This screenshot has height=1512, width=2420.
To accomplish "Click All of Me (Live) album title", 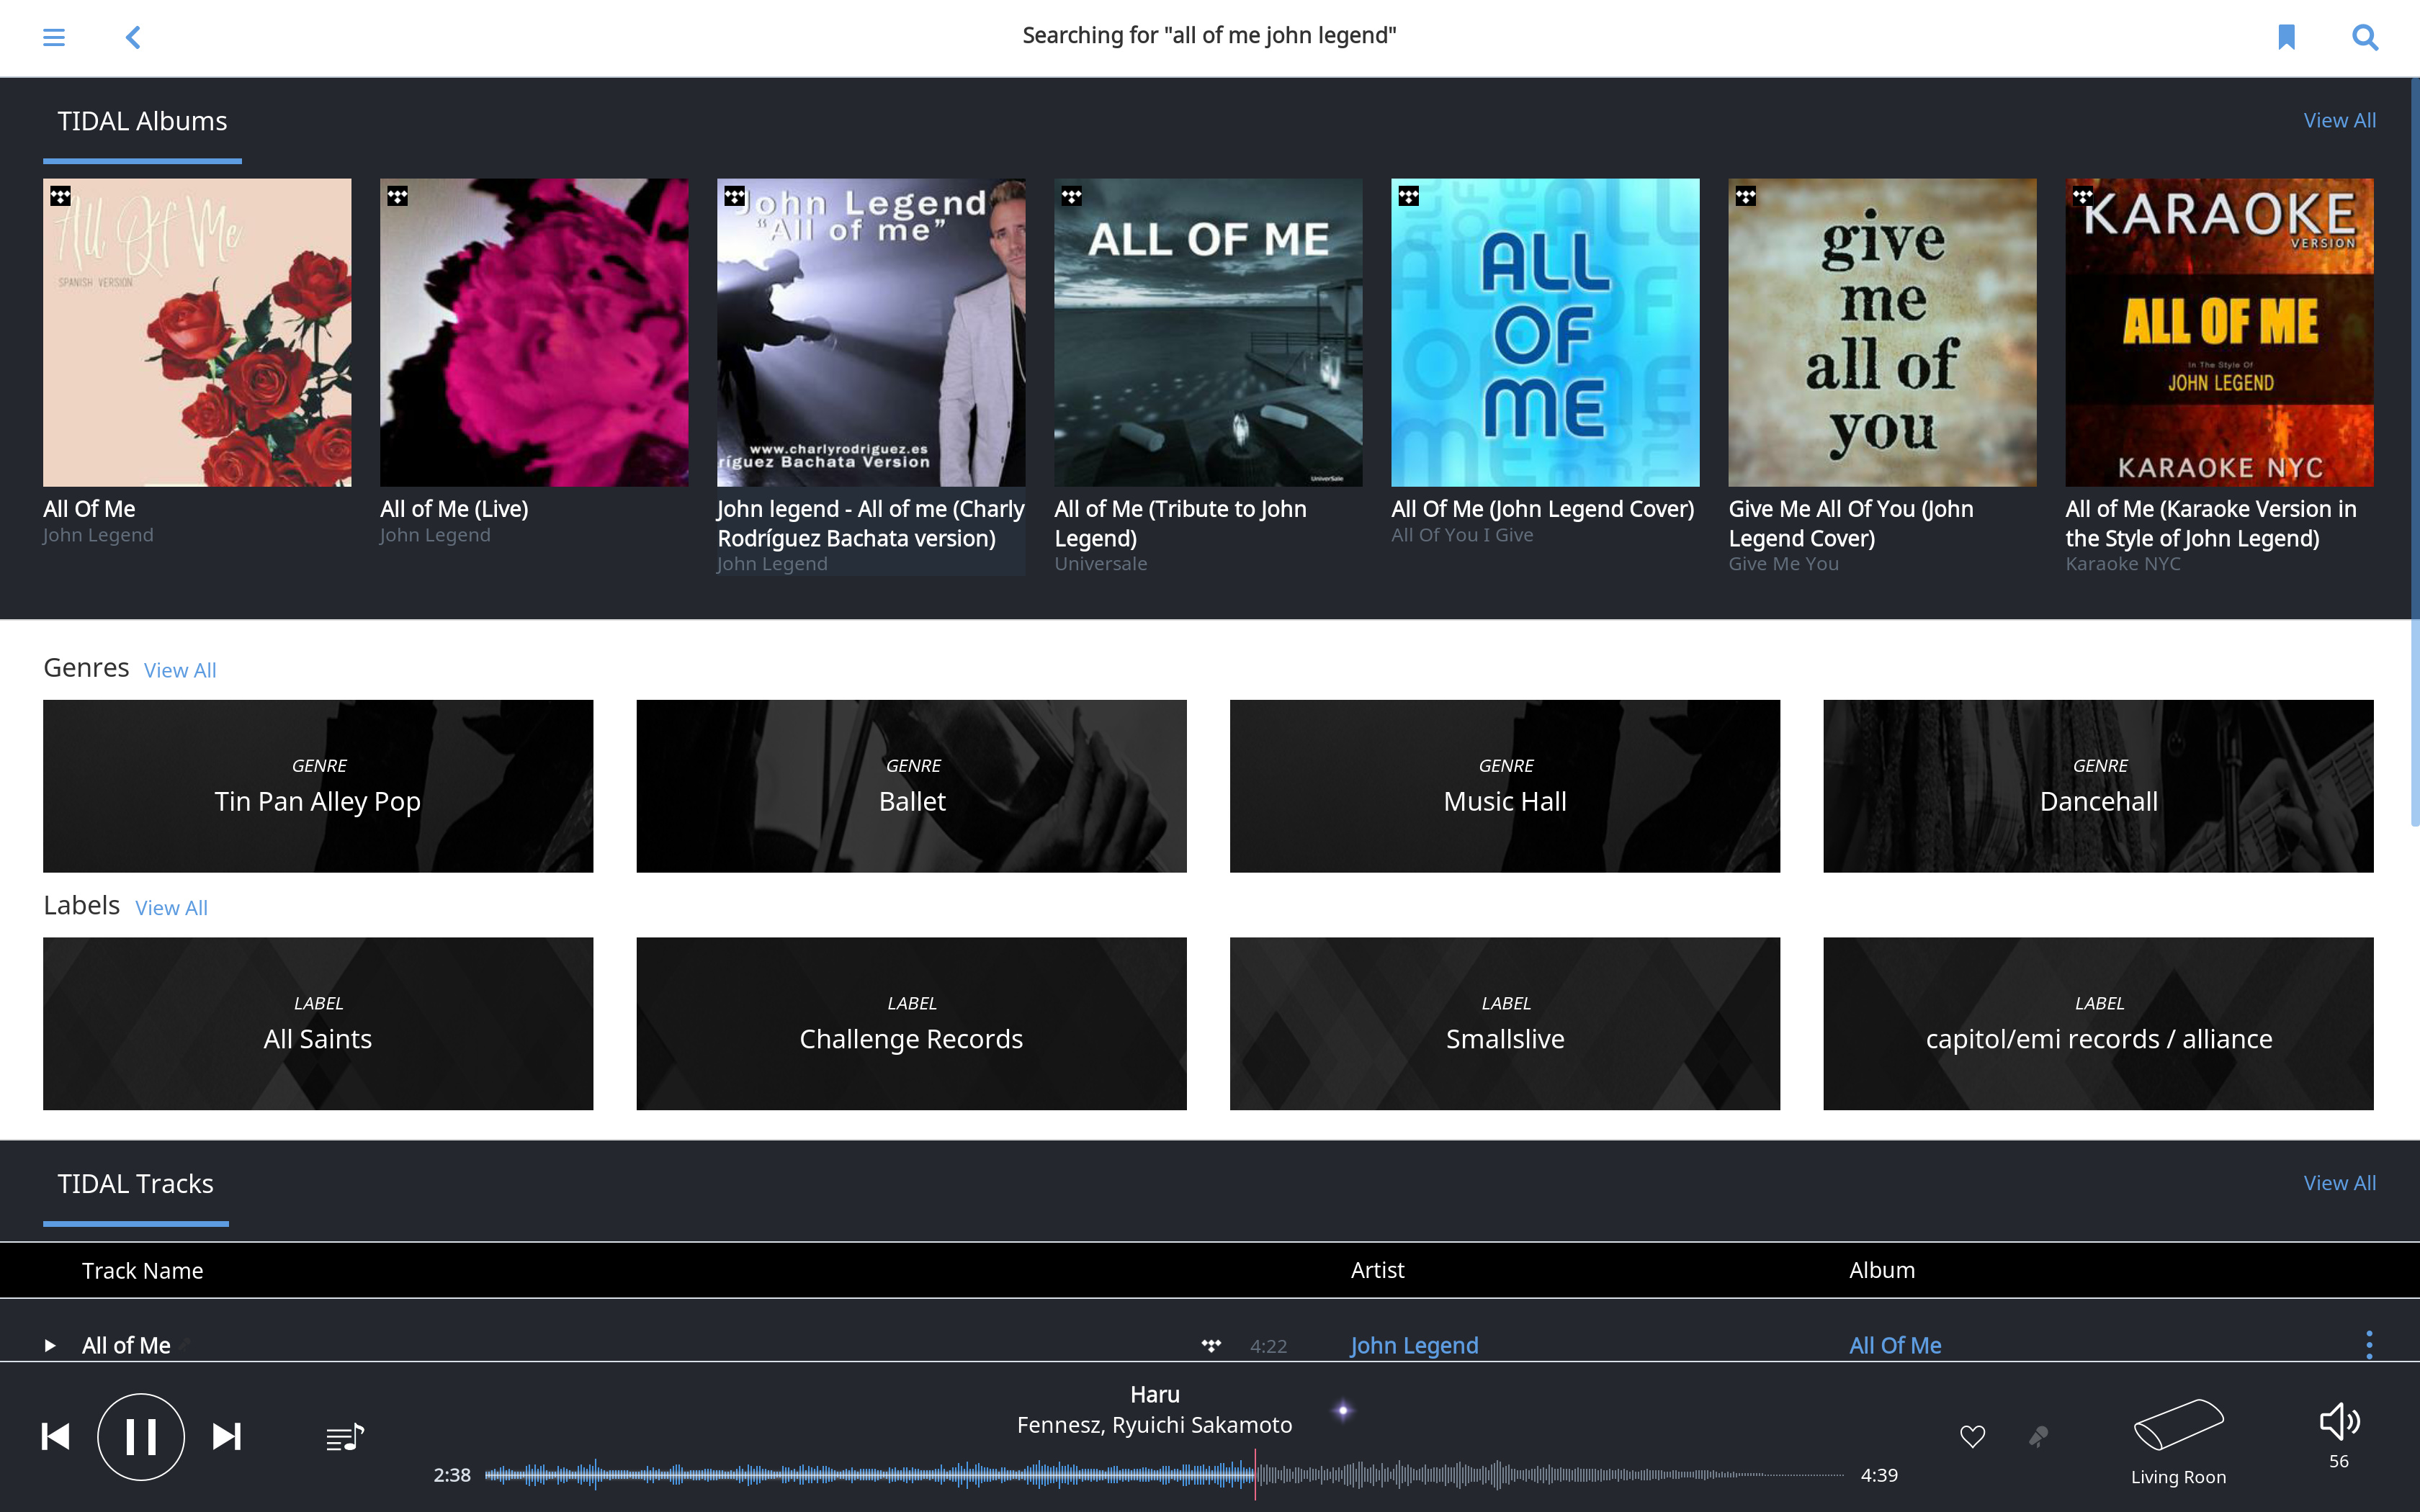I will click(x=454, y=509).
